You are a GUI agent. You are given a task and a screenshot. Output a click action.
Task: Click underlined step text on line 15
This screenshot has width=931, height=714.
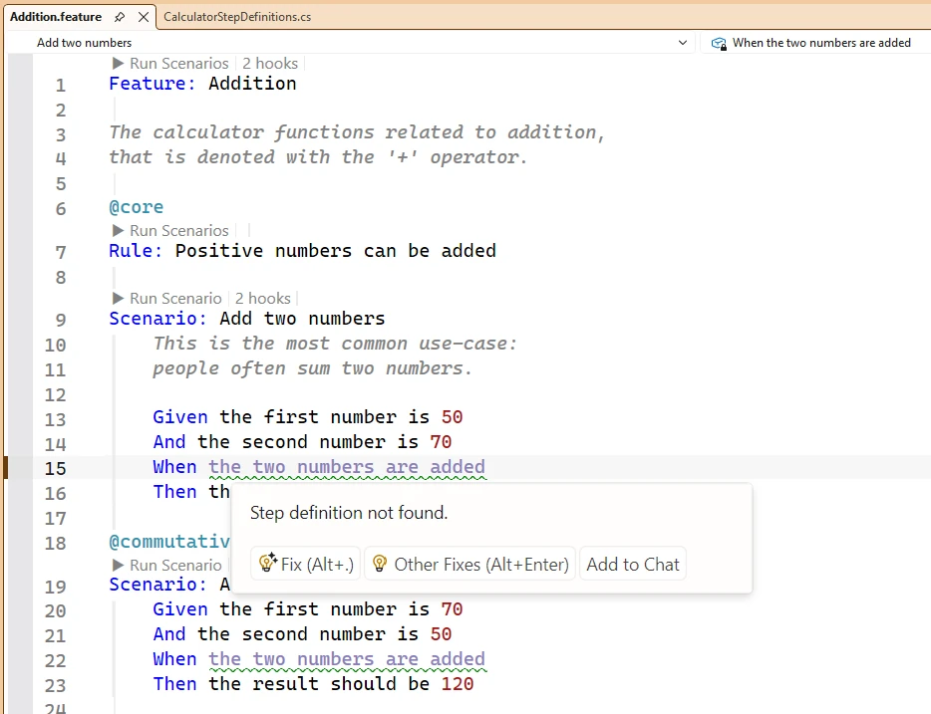[x=347, y=467]
